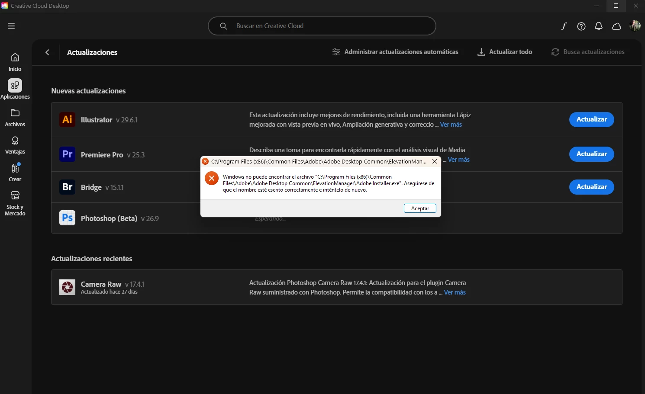Go to Inicio in the sidebar
The image size is (645, 394).
15,62
